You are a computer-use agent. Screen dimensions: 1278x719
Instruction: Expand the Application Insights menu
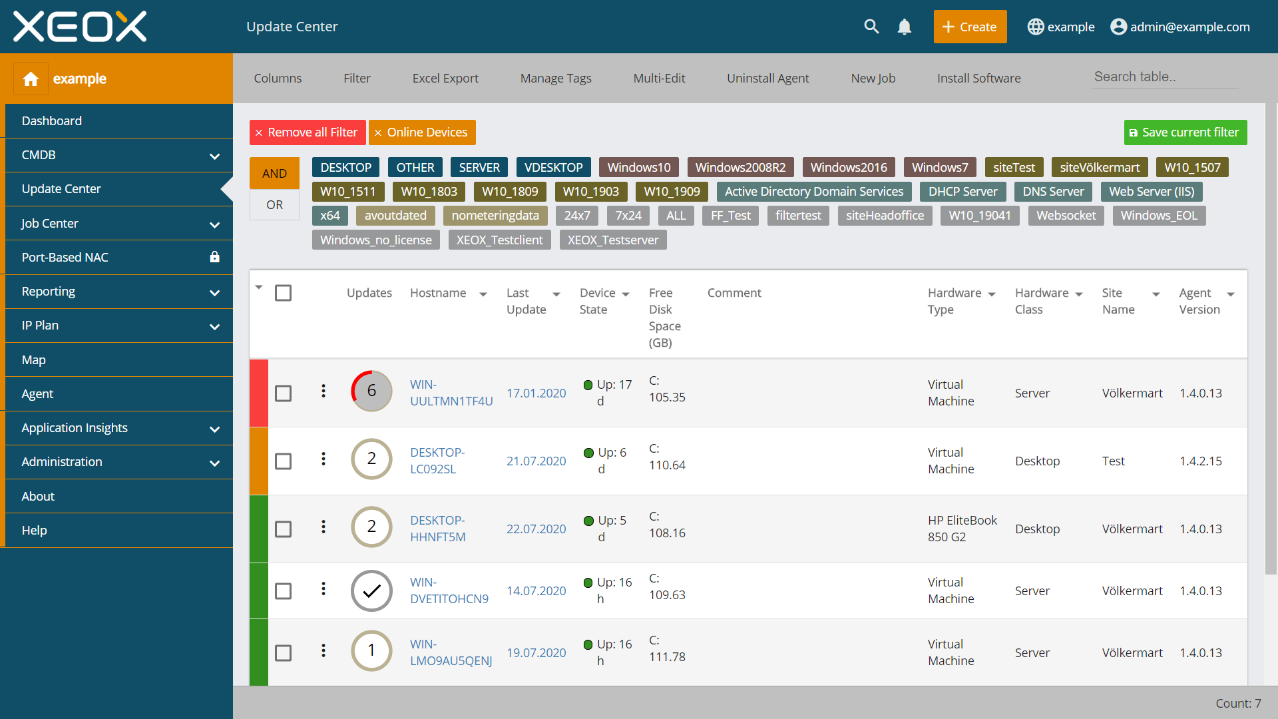214,429
